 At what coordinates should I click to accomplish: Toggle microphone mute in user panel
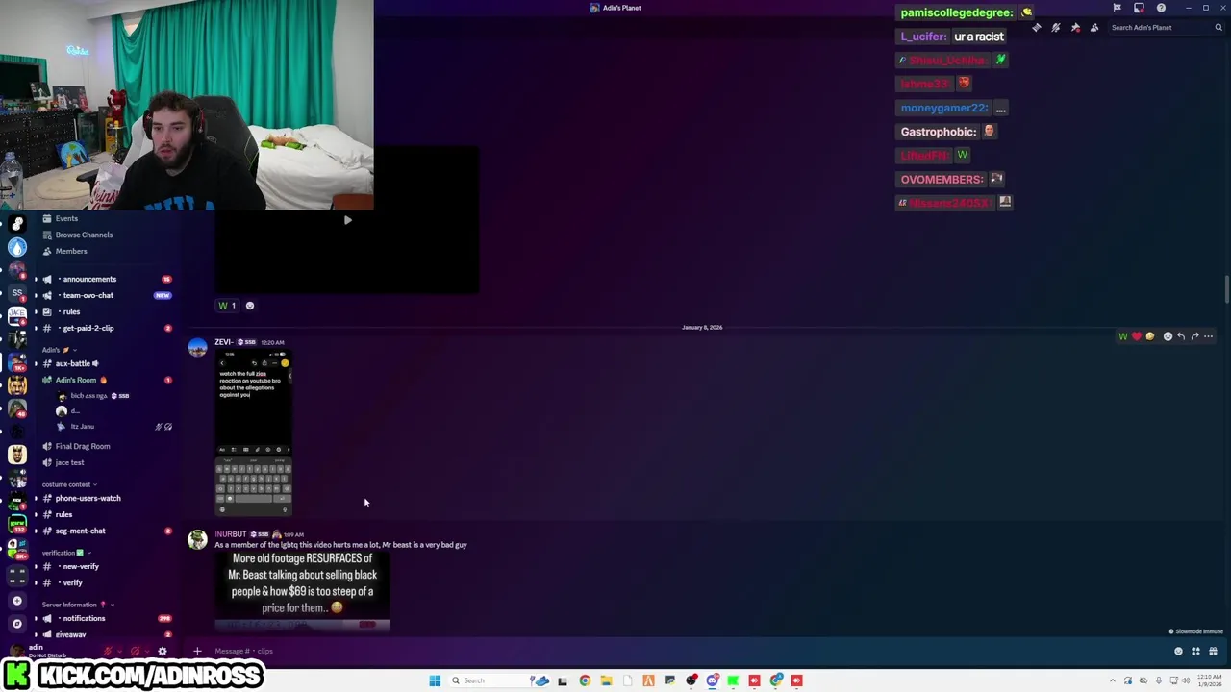[109, 651]
